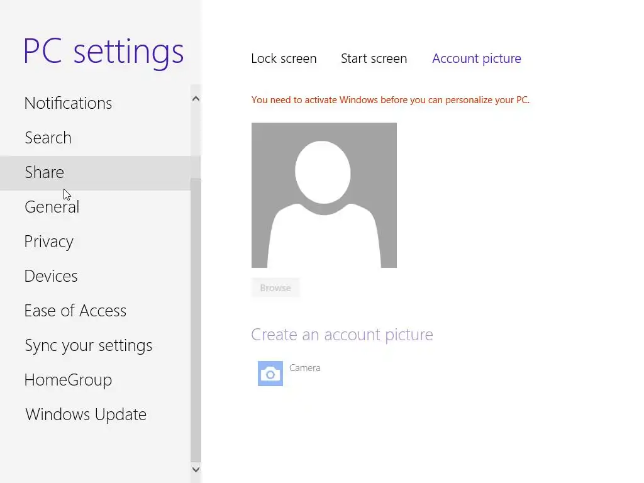Click the default account picture thumbnail
The image size is (644, 483).
pos(324,195)
